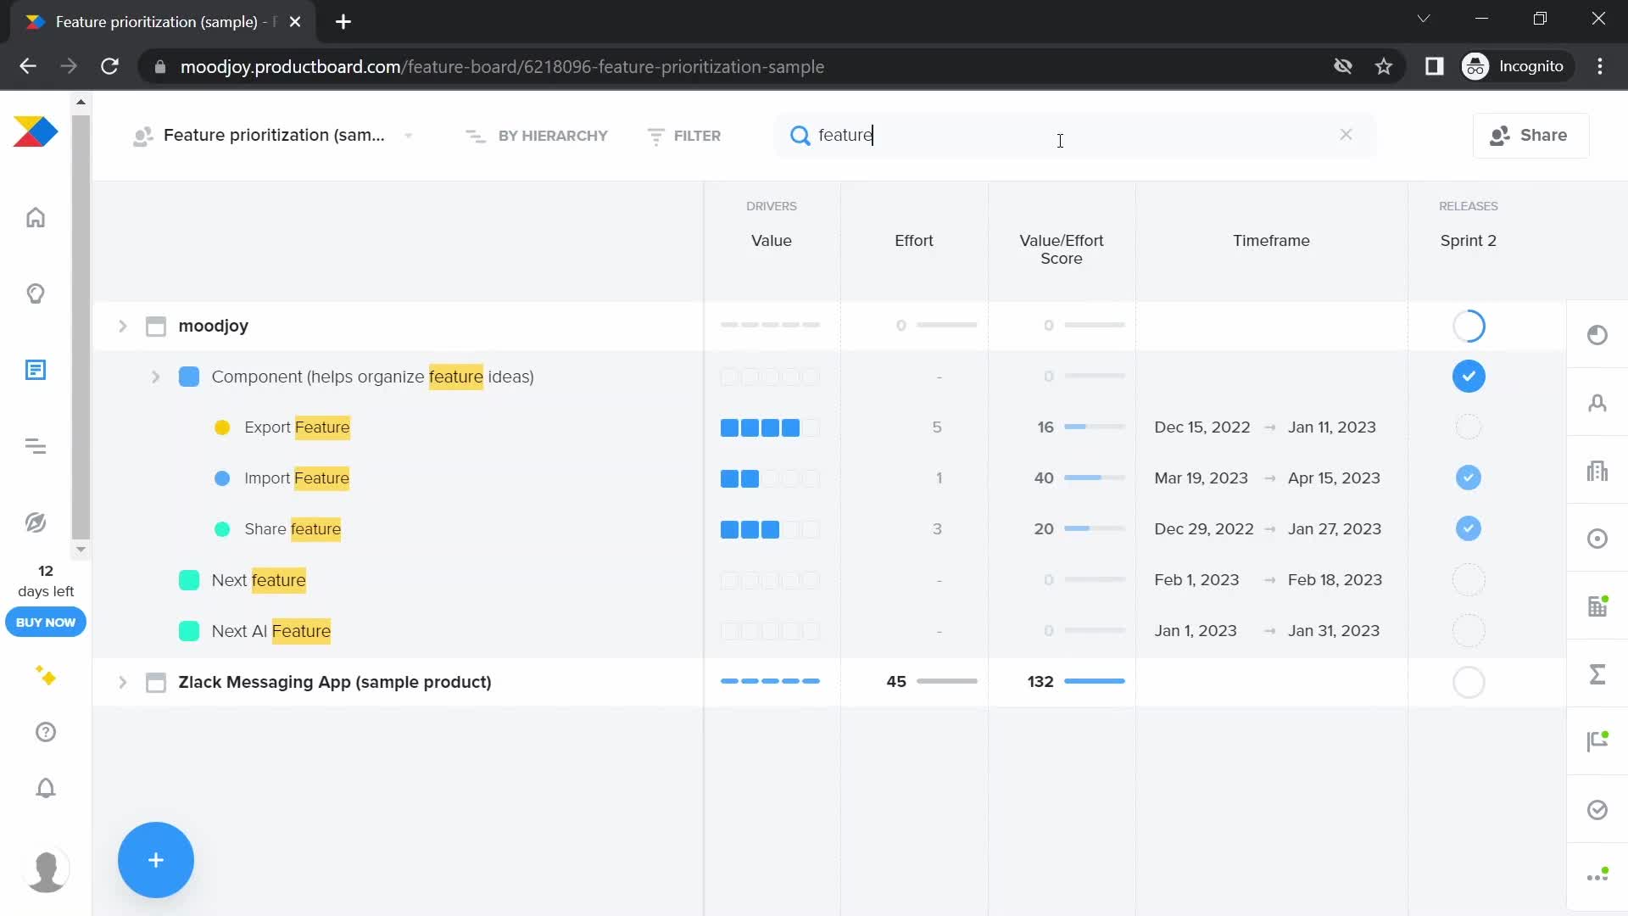Click the sparkle what's new icon
The image size is (1628, 916).
coord(46,676)
